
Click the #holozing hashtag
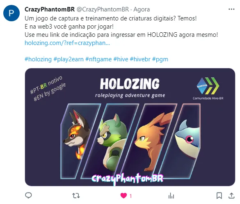(x=38, y=59)
